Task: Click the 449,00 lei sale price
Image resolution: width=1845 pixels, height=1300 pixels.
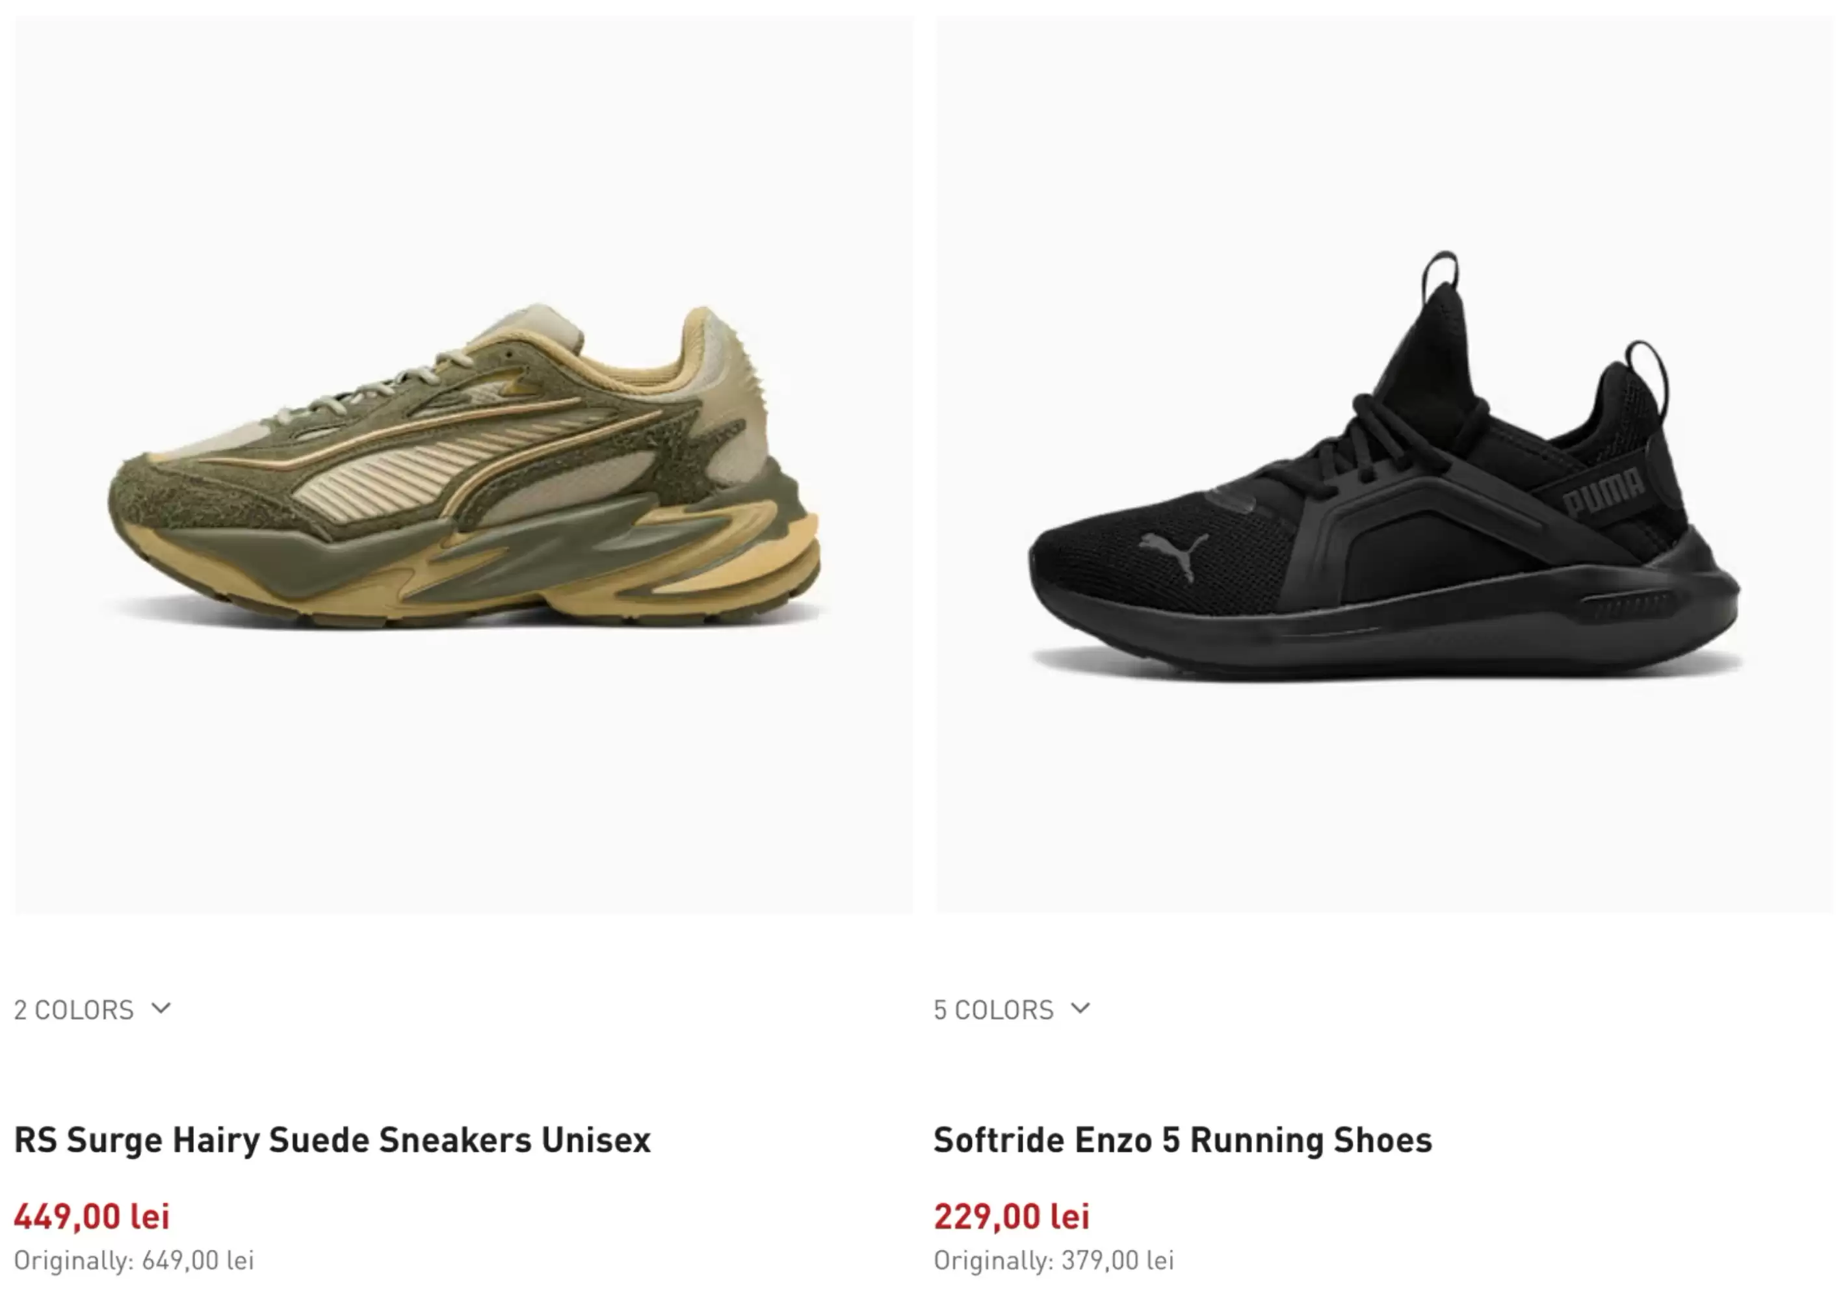Action: coord(92,1216)
